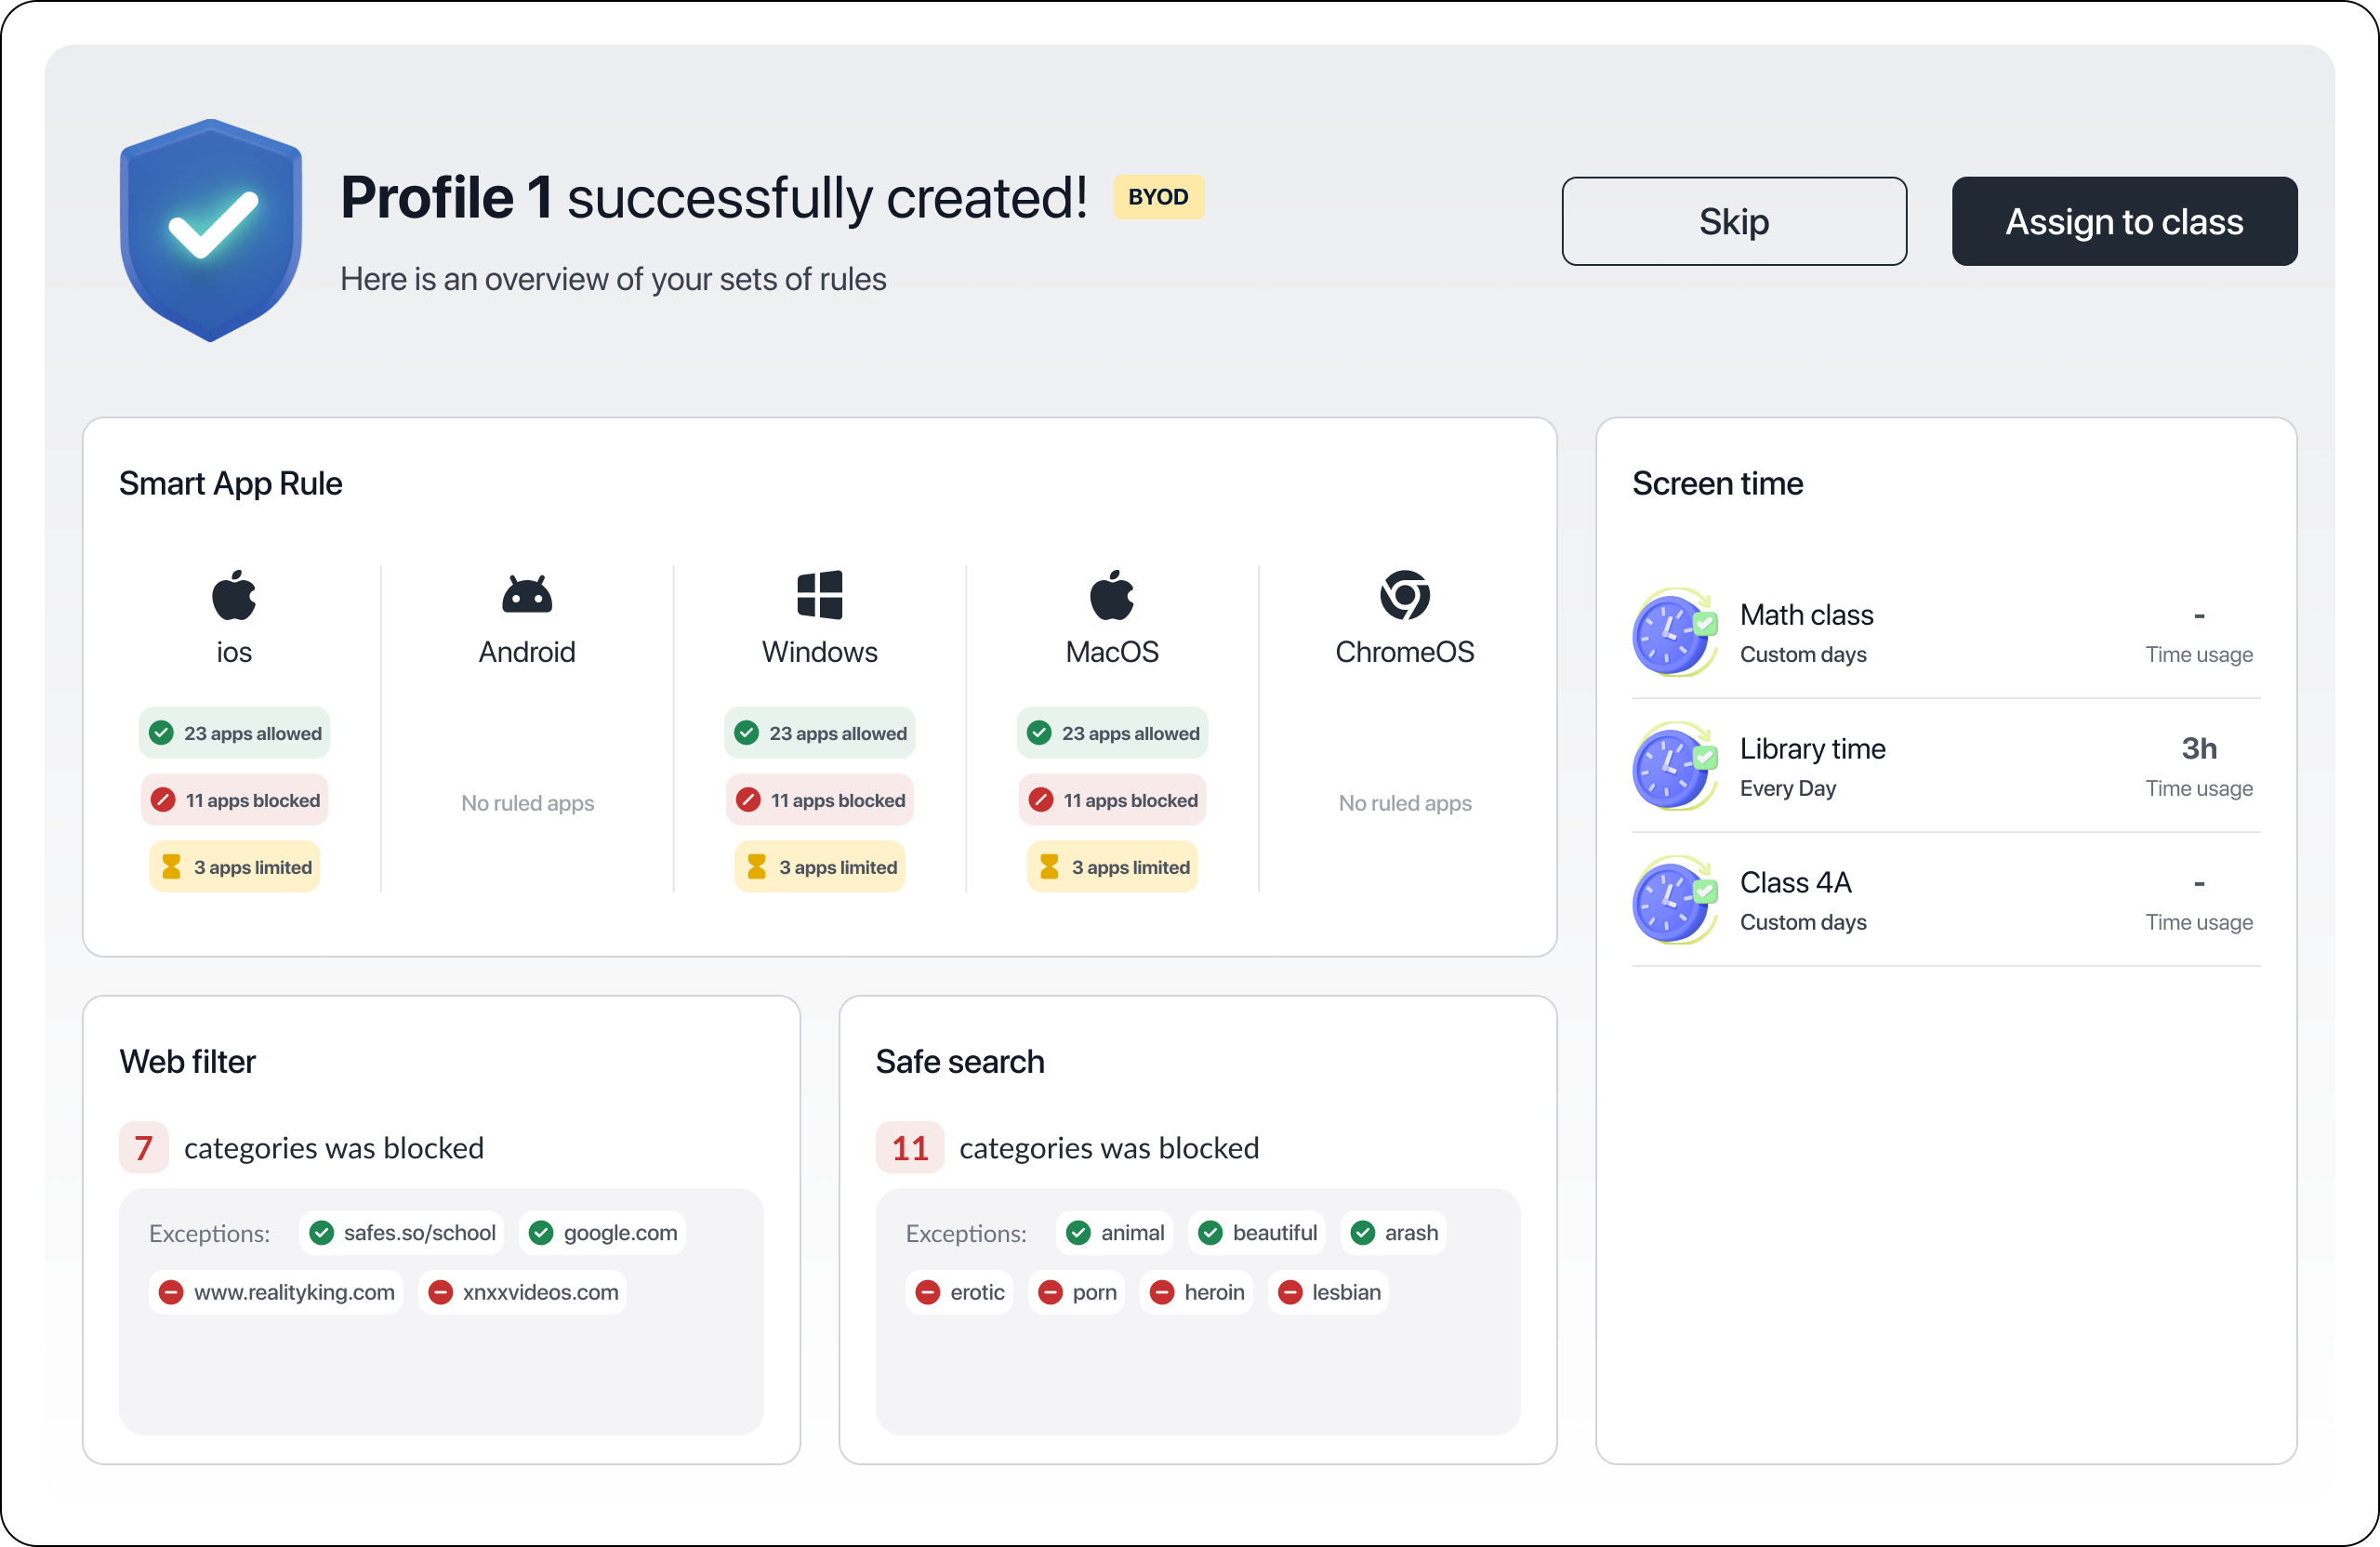
Task: Click the blue shield checkmark icon
Action: [x=211, y=230]
